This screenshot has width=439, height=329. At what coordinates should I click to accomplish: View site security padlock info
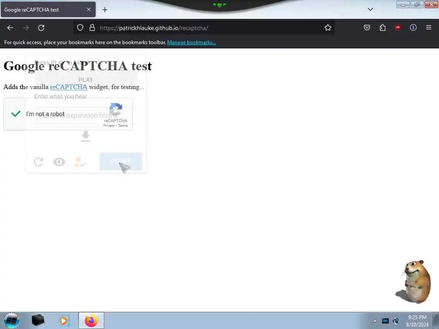[92, 28]
